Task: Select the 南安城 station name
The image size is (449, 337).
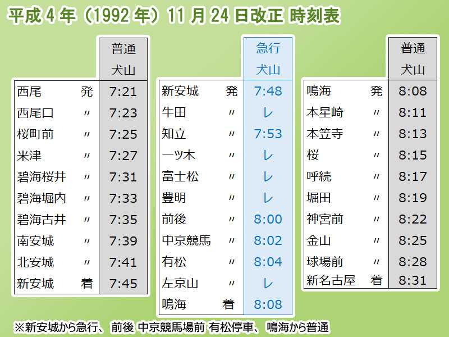Action: point(35,241)
